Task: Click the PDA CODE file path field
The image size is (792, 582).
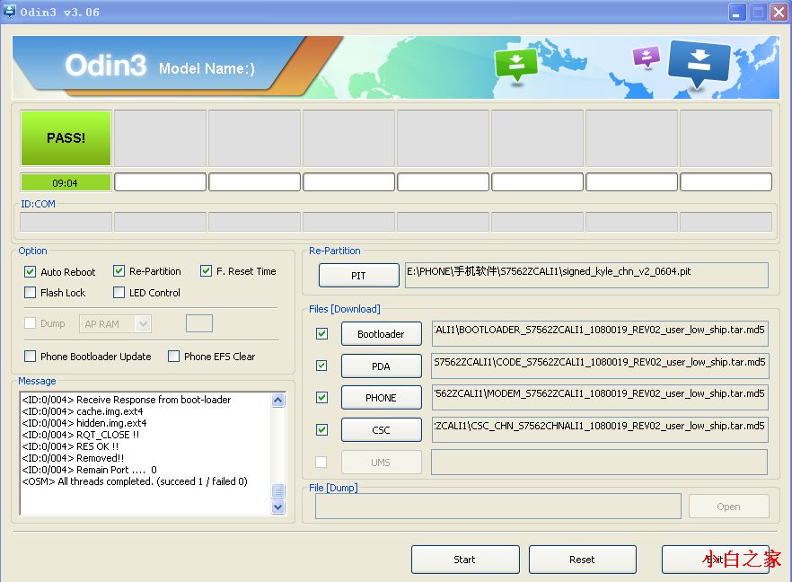Action: pyautogui.click(x=600, y=366)
